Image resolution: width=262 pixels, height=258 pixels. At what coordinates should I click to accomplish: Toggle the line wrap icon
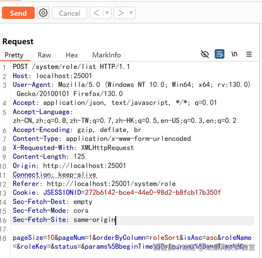[219, 54]
